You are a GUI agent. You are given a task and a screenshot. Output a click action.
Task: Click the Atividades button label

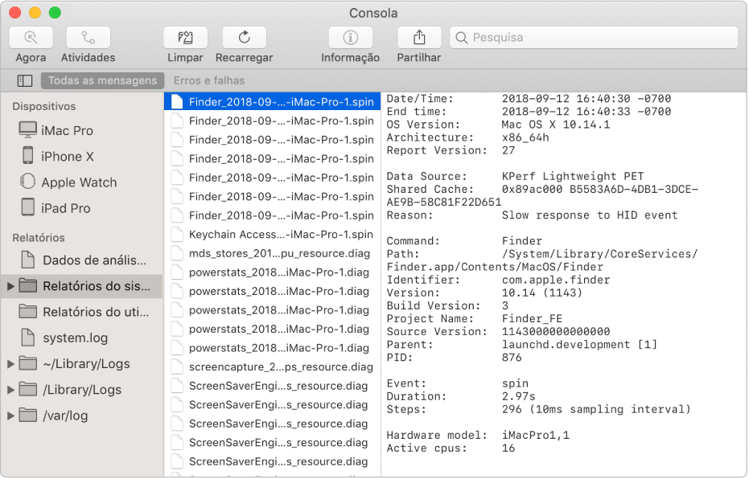(88, 58)
